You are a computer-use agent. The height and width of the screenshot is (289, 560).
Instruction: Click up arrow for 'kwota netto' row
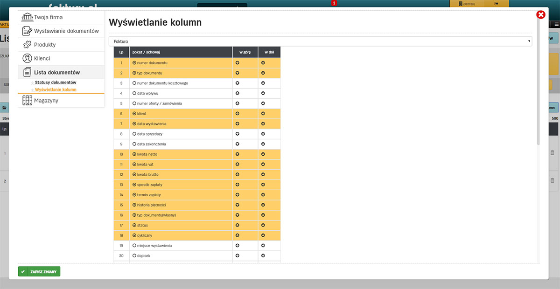point(237,154)
